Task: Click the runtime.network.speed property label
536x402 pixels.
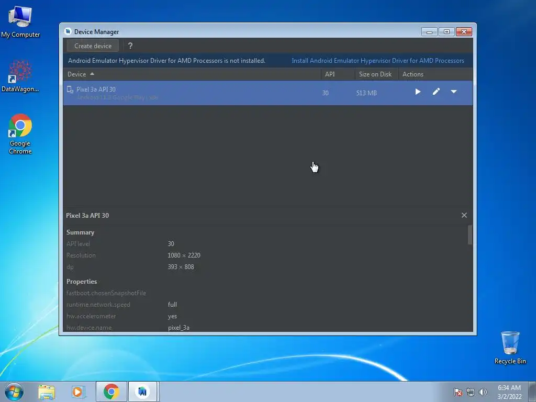Action: click(98, 305)
